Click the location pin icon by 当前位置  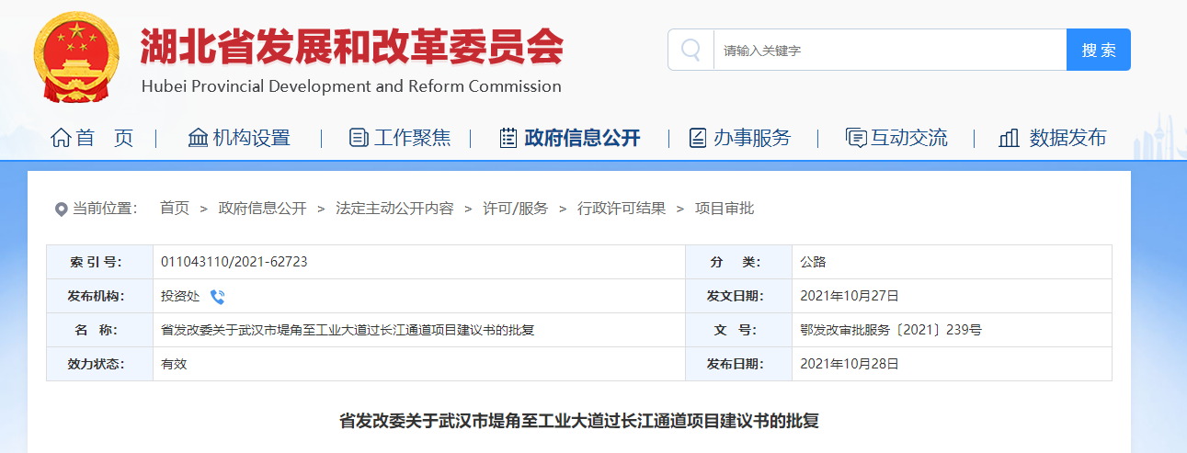(x=62, y=210)
